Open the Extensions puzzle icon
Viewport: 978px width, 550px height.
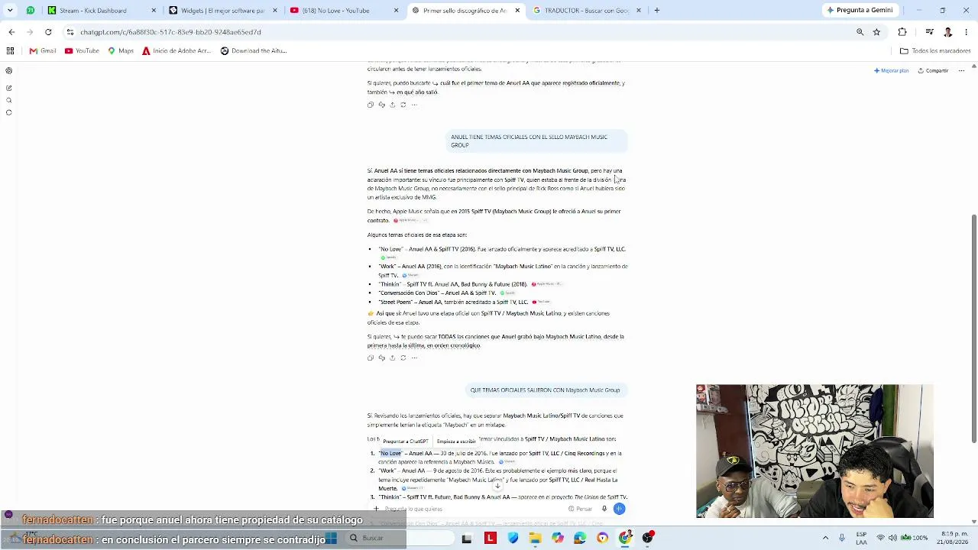click(x=902, y=32)
